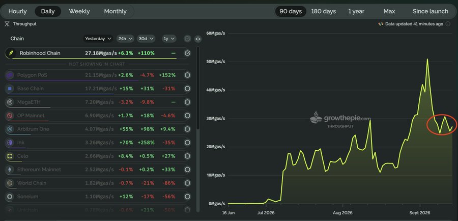Click the Robinhood Chain feather icon

[x=11, y=53]
